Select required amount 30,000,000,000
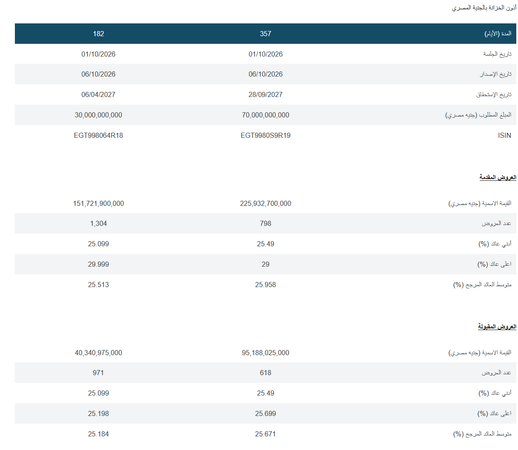 pyautogui.click(x=99, y=115)
